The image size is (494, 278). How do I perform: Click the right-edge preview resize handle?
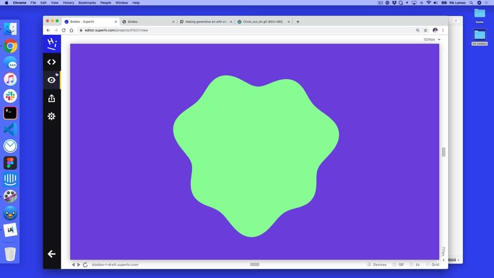coord(443,152)
